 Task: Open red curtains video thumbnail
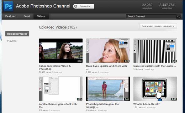pyautogui.click(x=155, y=51)
